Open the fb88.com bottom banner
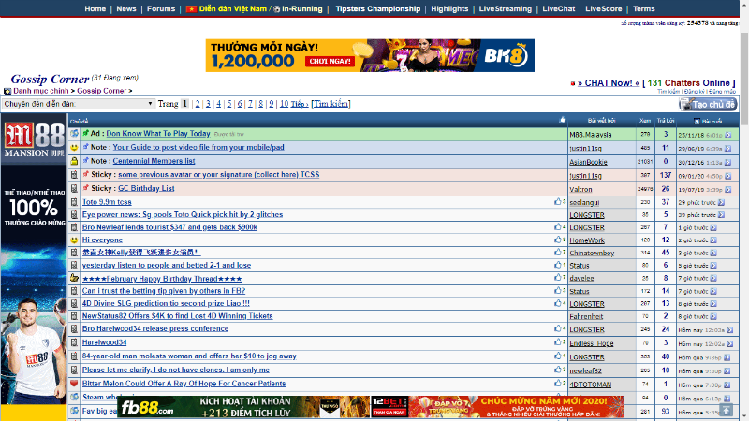749x421 pixels. pos(243,407)
